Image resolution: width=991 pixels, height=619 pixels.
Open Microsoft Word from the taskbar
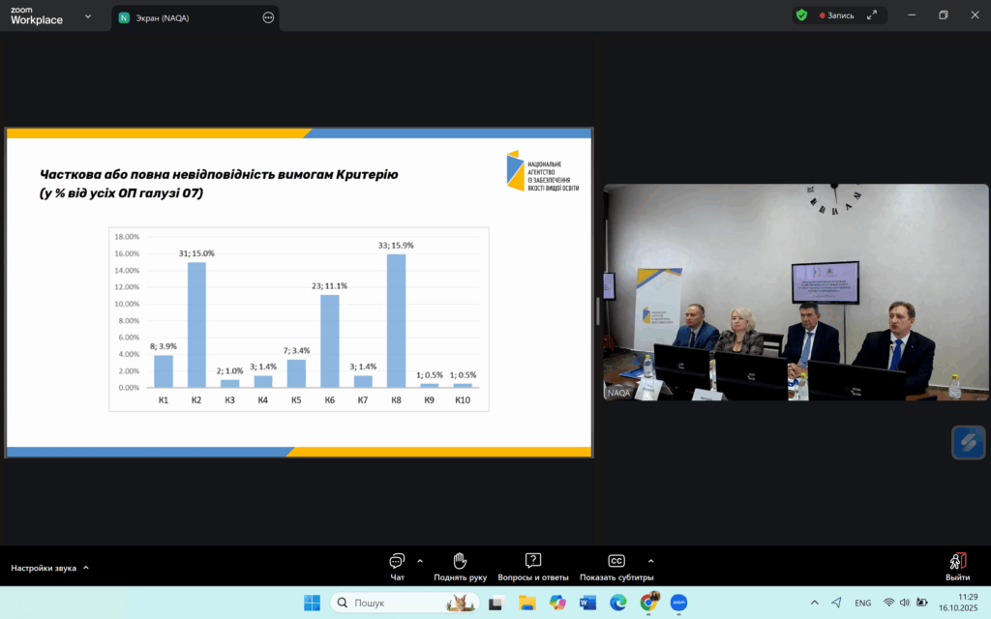(587, 603)
